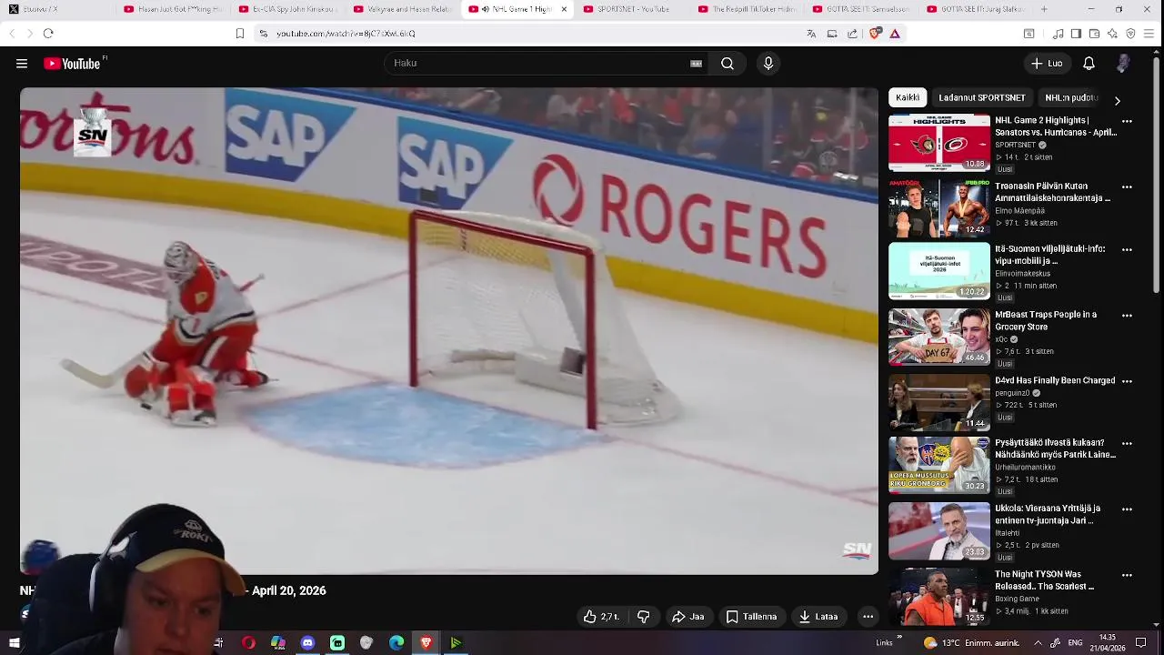Download the video with Lataa button

point(818,617)
